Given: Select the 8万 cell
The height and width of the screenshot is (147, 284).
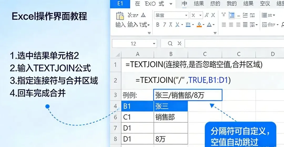Looking at the screenshot, I should (x=171, y=139).
